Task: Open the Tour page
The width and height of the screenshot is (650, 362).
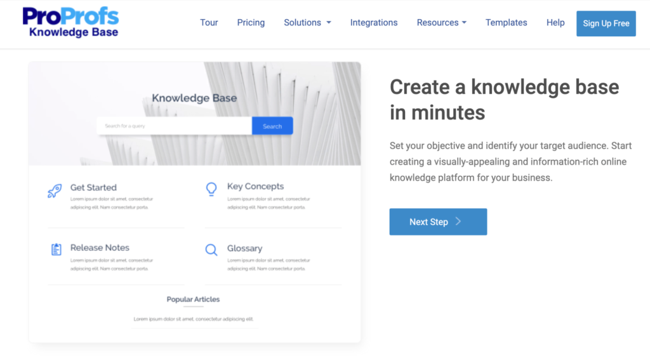Action: [x=209, y=23]
